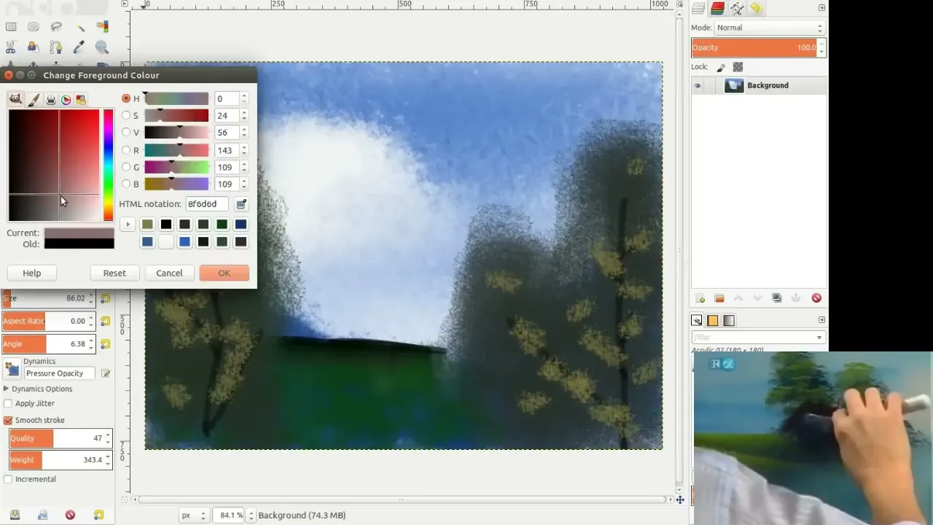Click the Quality slider
Viewport: 933px width, 525px height.
click(x=60, y=438)
